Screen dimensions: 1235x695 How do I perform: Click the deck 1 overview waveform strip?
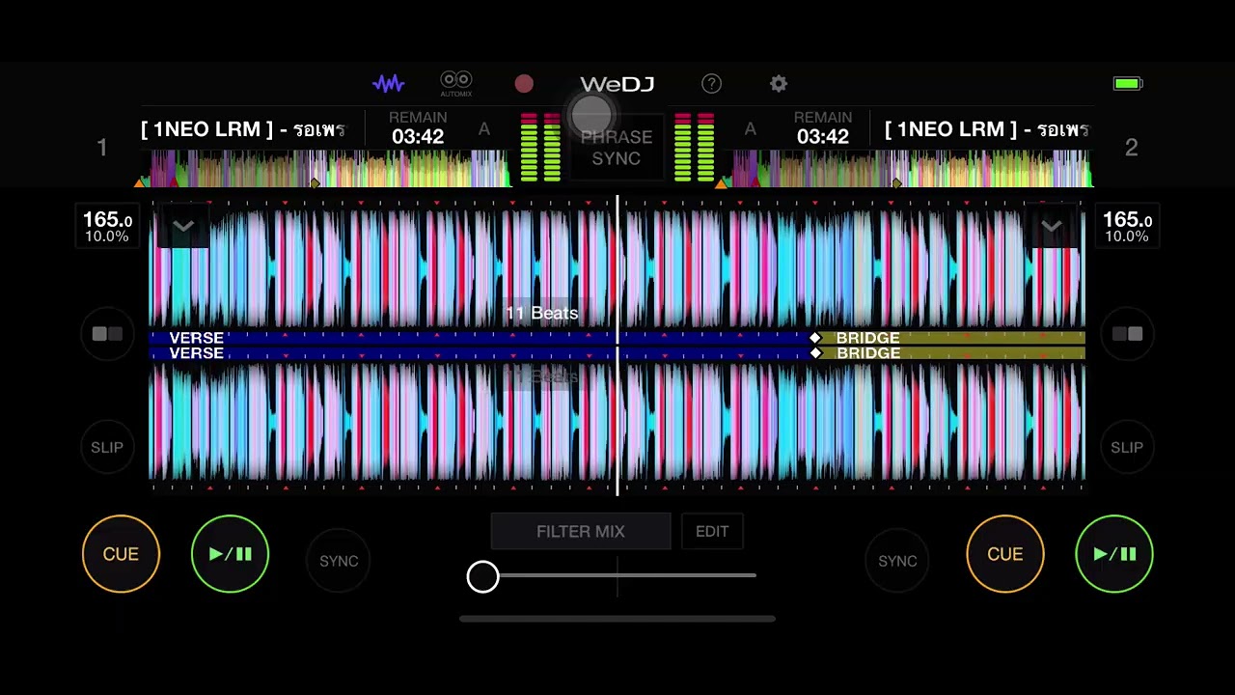(324, 168)
